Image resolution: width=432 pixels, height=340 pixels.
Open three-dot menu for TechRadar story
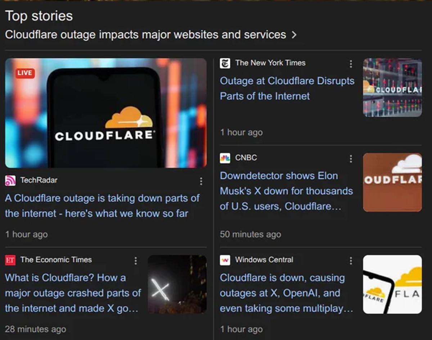(201, 181)
